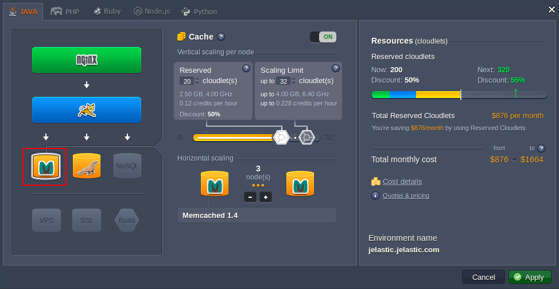Switch to JAVA tab
The image size is (559, 289).
[23, 11]
